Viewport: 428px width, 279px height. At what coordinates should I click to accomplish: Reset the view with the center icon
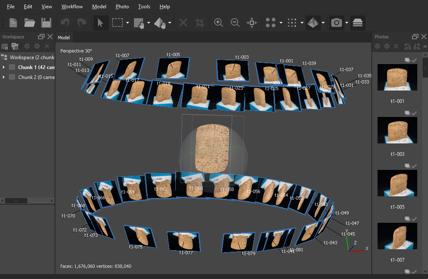252,23
